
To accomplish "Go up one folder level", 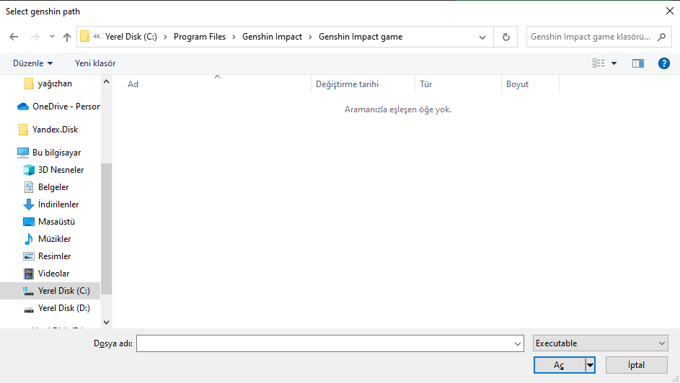I will tap(67, 37).
